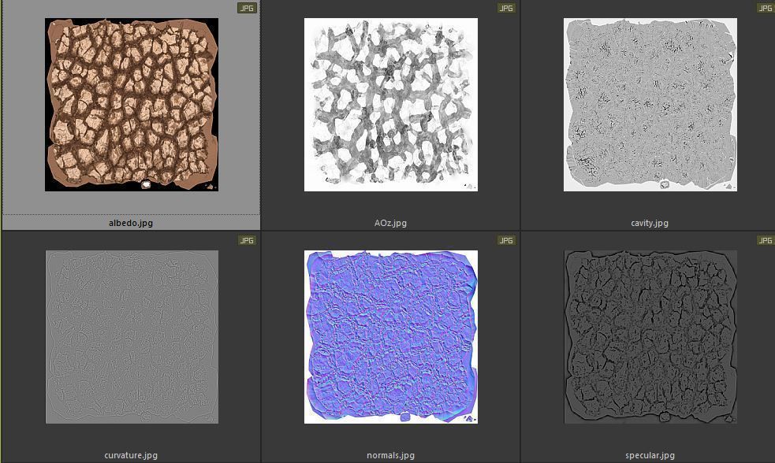Click the JPG badge on curvature.jpg

[247, 240]
